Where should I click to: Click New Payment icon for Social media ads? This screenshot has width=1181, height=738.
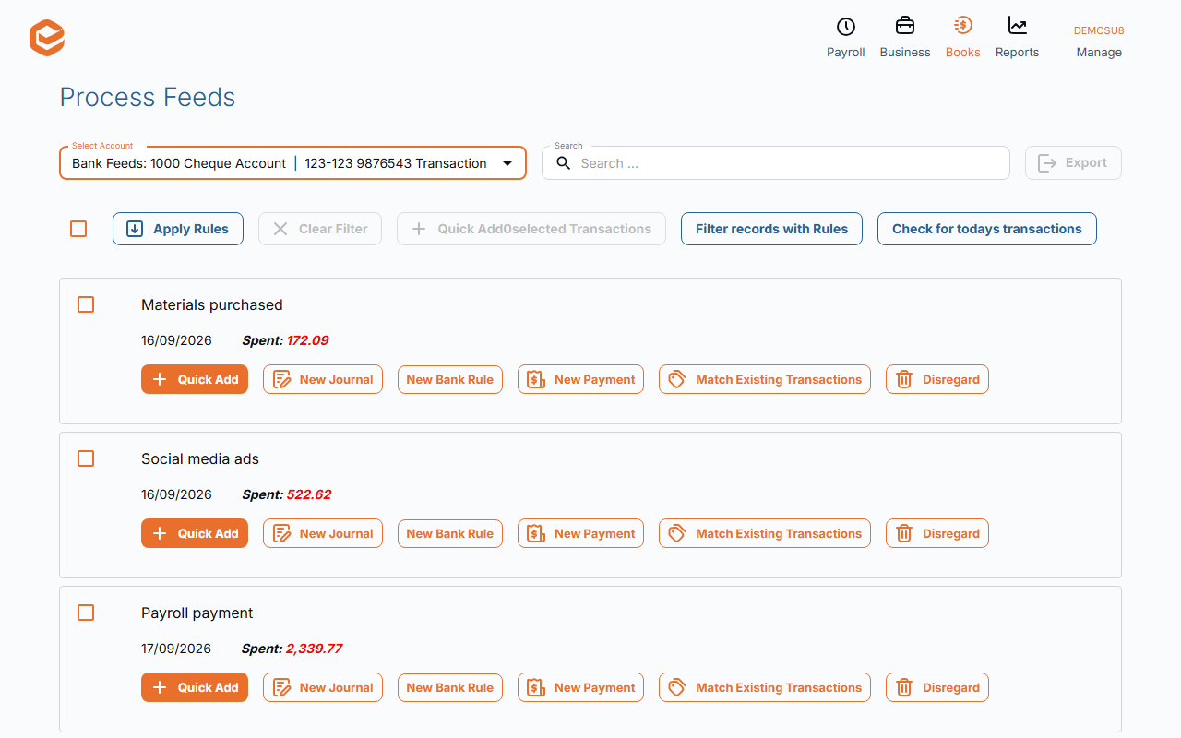(x=537, y=533)
